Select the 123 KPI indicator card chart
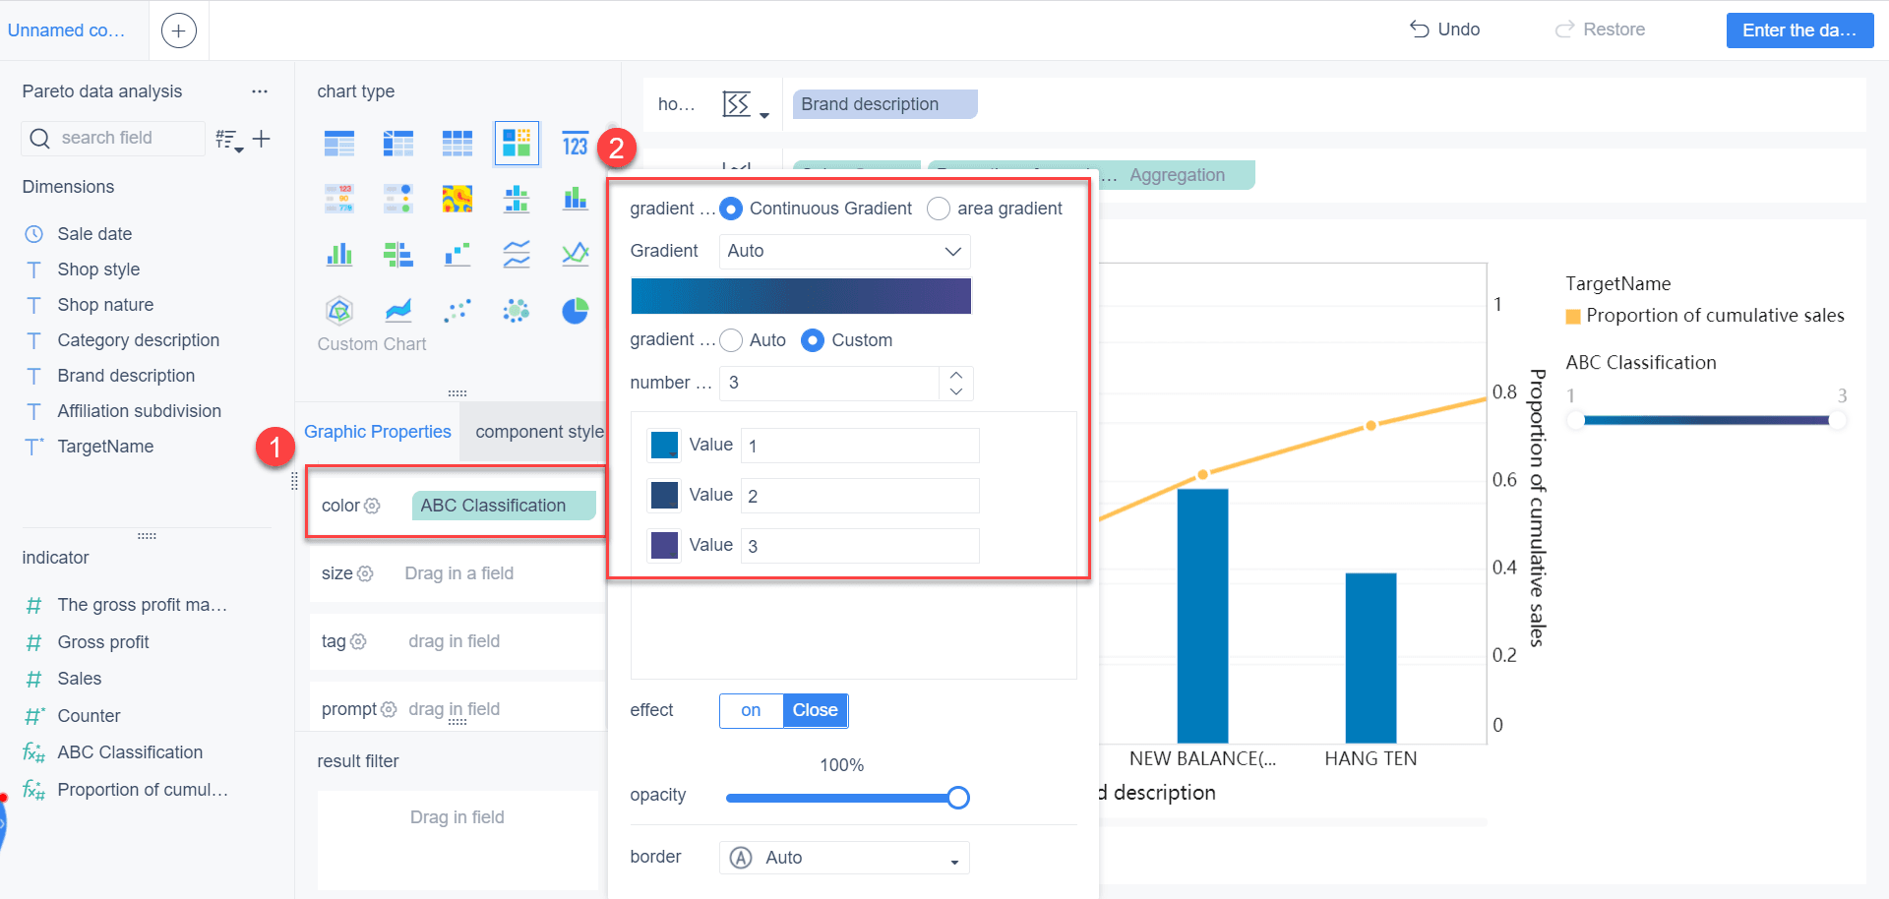The image size is (1889, 899). point(576,145)
